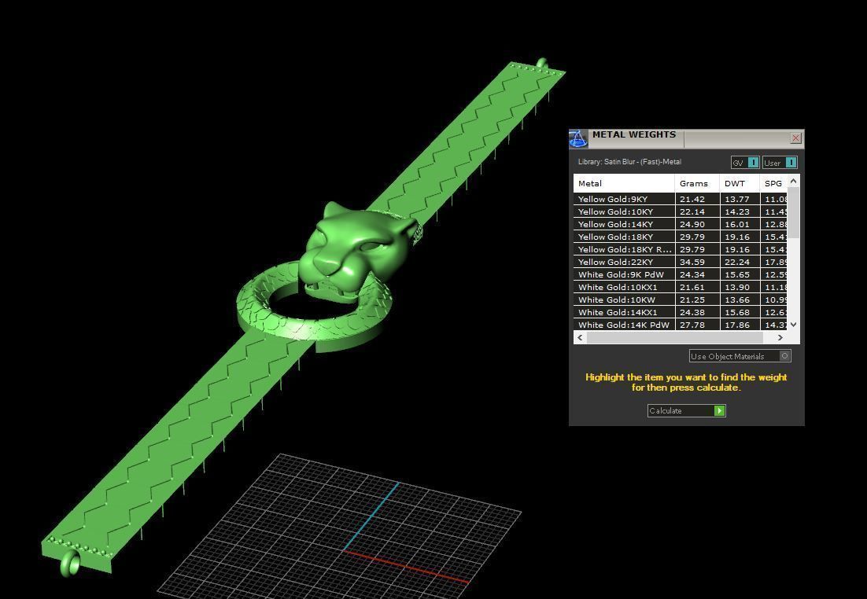
Task: Click the Calculate button
Action: 686,410
